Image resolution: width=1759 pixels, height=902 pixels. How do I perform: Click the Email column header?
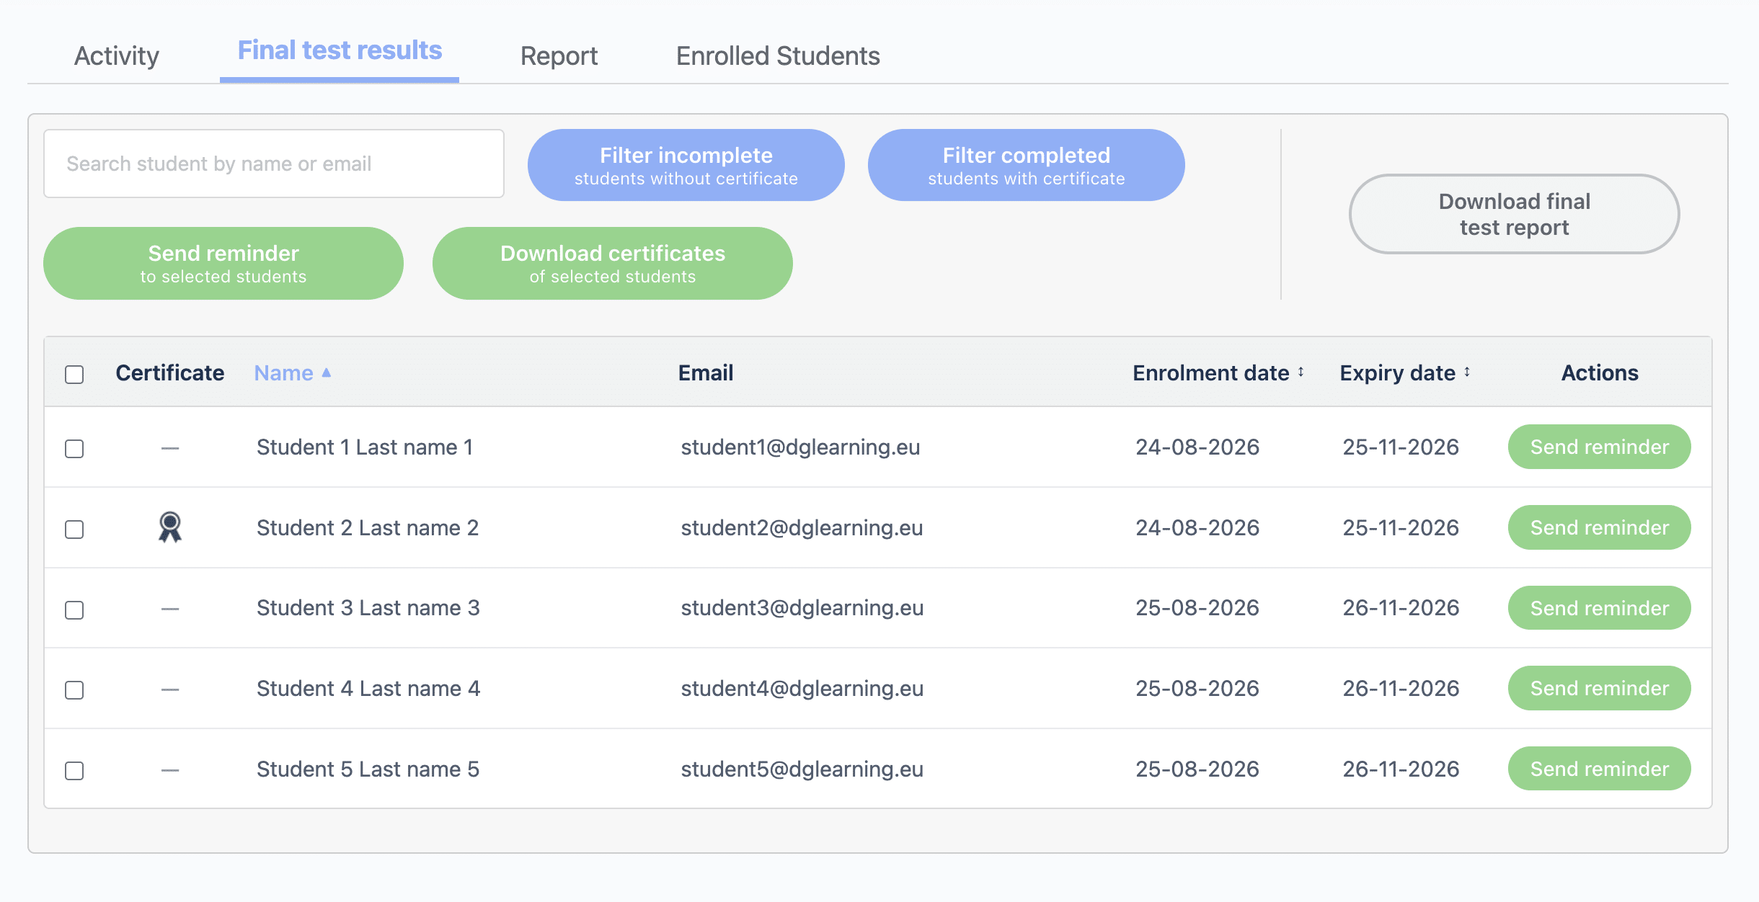click(x=706, y=372)
